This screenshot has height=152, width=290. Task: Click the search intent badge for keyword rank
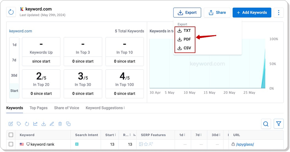[77, 144]
